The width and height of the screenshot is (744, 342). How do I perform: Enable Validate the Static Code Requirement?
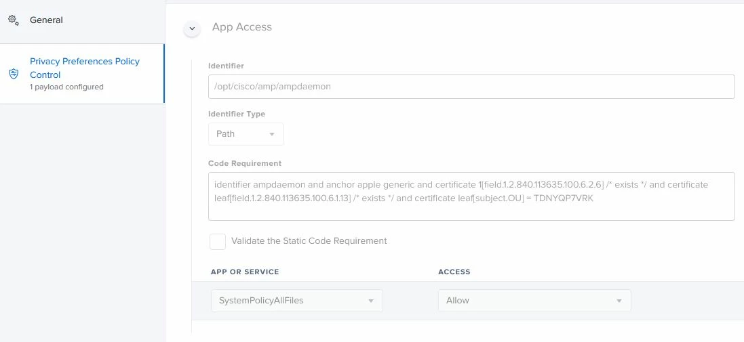pyautogui.click(x=218, y=241)
